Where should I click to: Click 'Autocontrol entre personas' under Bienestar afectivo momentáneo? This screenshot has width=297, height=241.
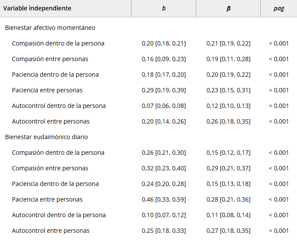click(51, 121)
